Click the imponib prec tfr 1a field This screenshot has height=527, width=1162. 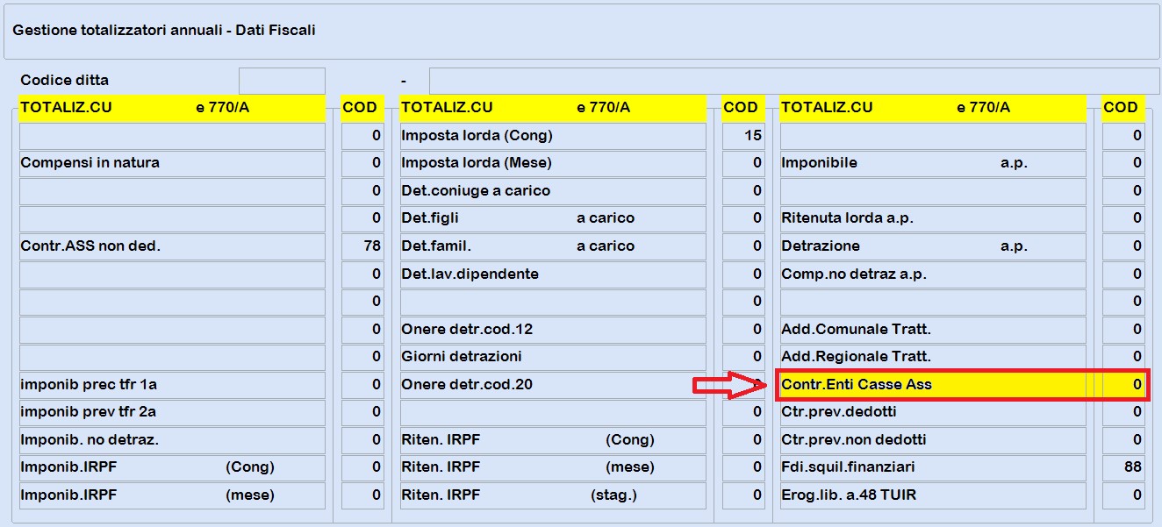172,385
